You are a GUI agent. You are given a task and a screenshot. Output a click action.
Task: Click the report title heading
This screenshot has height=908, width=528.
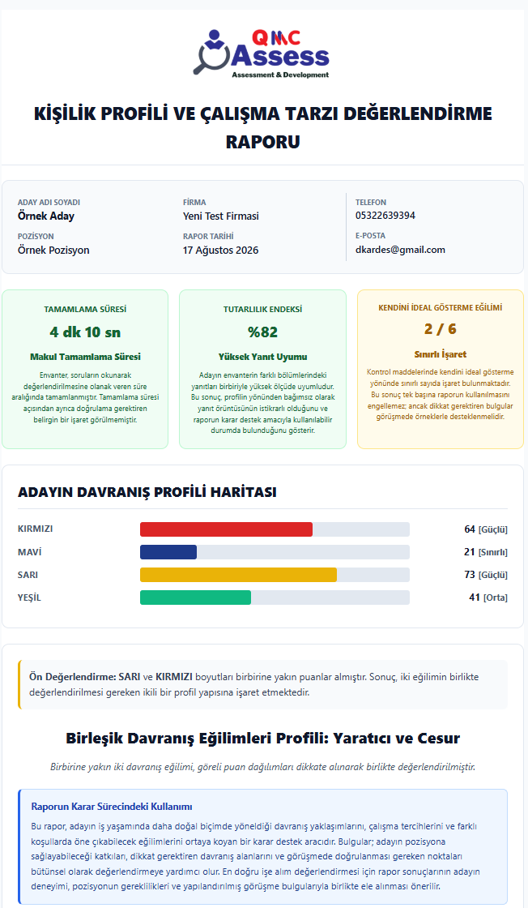(263, 127)
